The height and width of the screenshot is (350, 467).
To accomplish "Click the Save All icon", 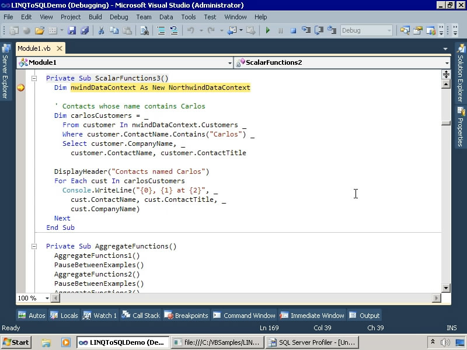I will [x=85, y=30].
